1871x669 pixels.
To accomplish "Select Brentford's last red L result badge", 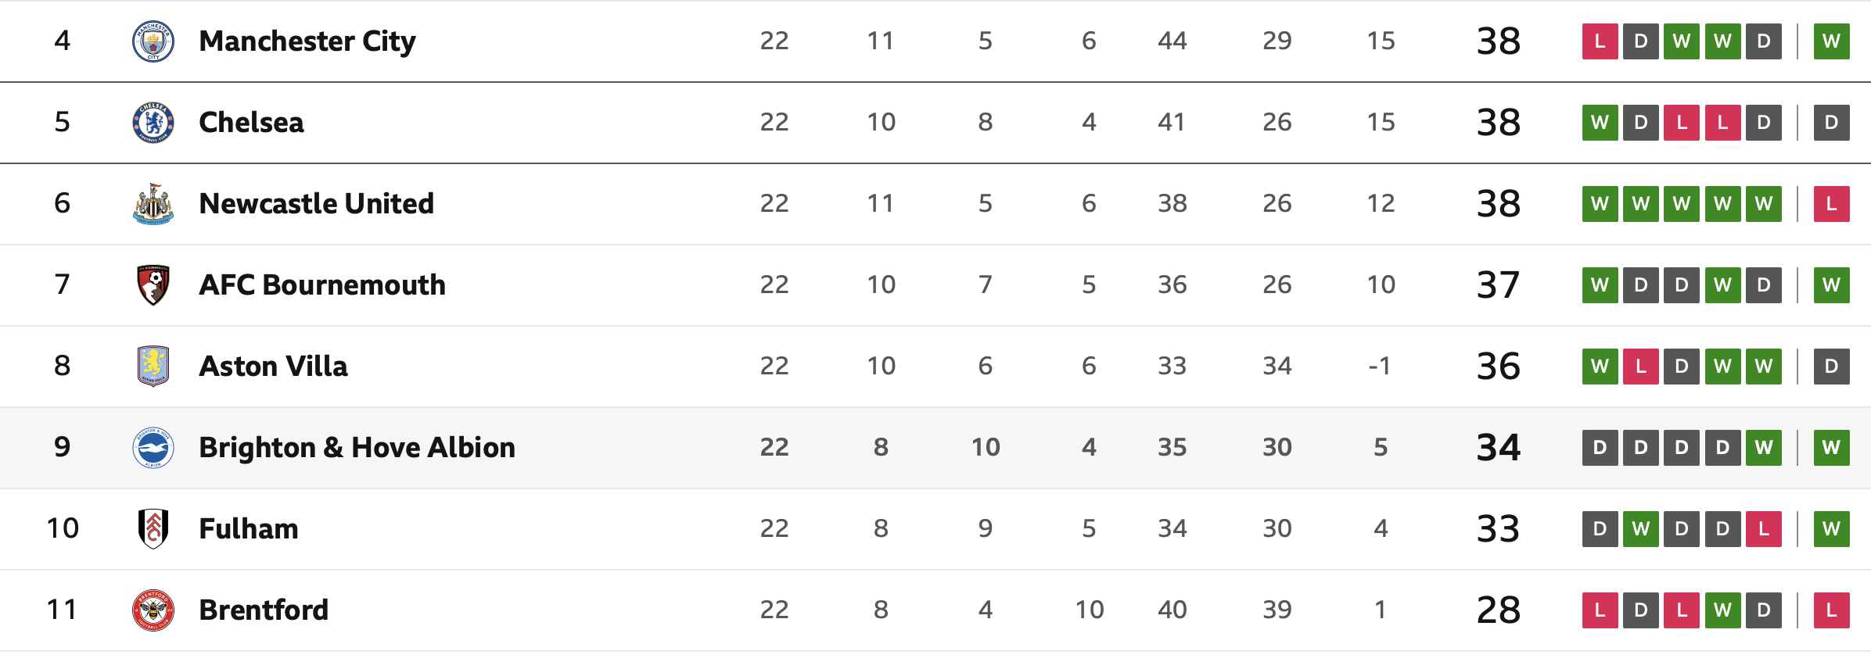I will coord(1831,610).
